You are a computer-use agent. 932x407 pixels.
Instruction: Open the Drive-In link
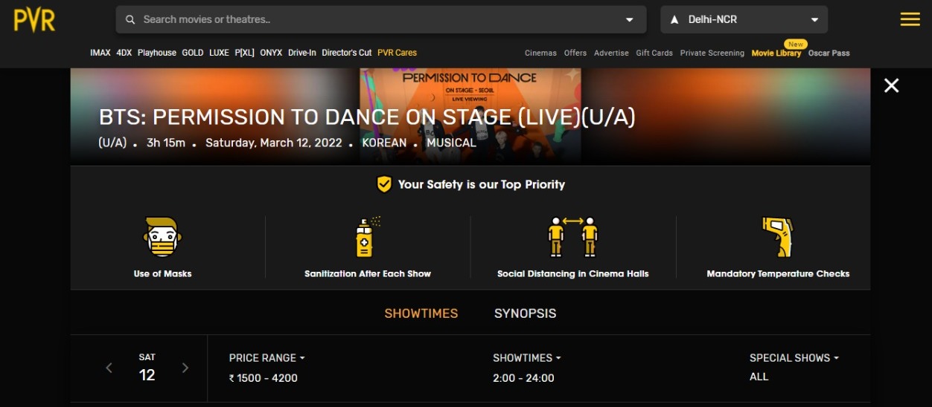pyautogui.click(x=302, y=53)
